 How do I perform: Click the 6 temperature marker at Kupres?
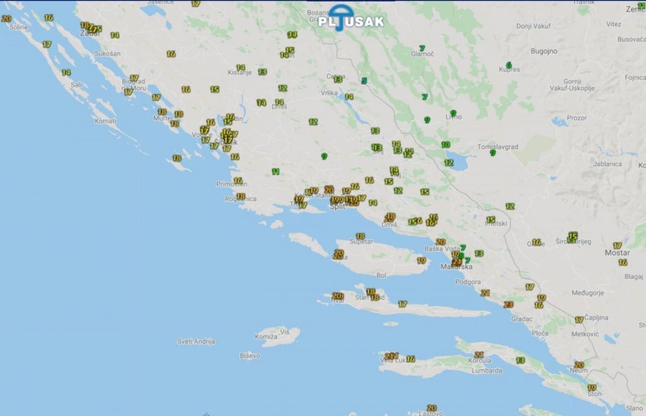tap(509, 65)
